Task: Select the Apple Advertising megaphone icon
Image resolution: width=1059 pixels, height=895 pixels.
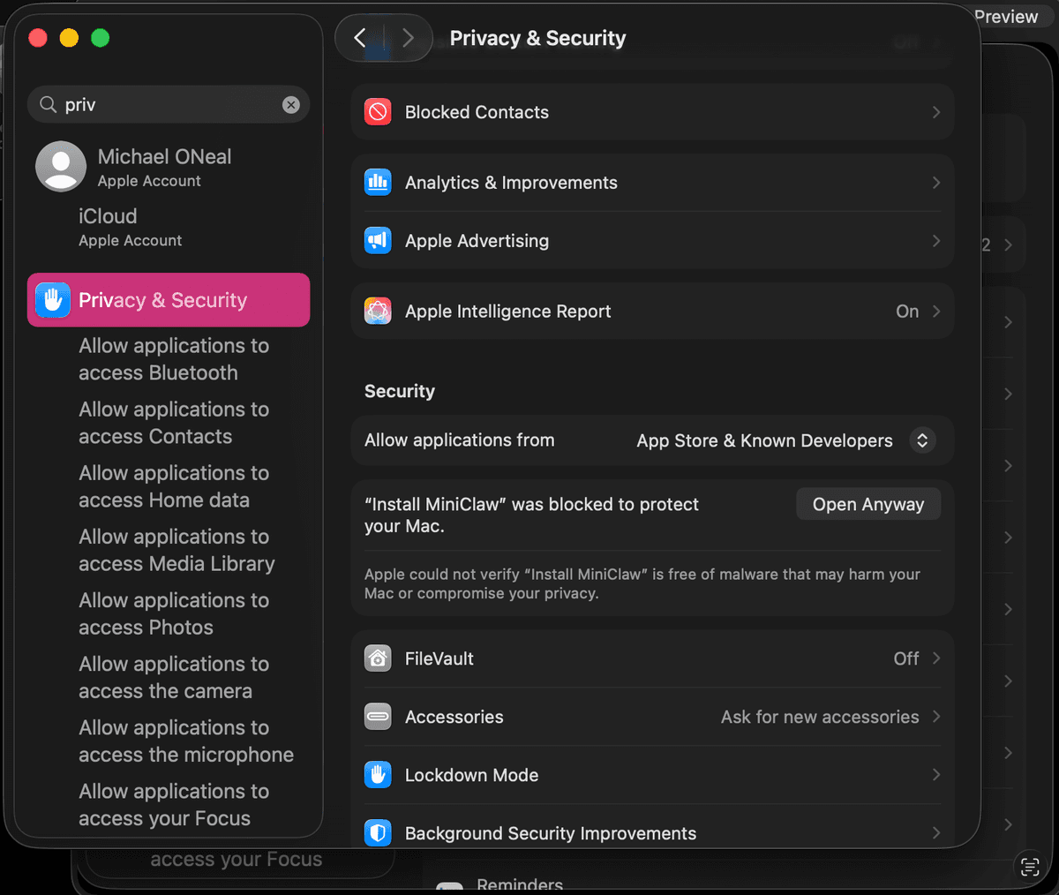Action: click(x=378, y=240)
